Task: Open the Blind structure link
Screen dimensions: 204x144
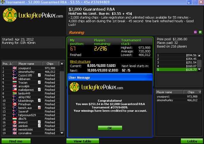Action: (80, 61)
